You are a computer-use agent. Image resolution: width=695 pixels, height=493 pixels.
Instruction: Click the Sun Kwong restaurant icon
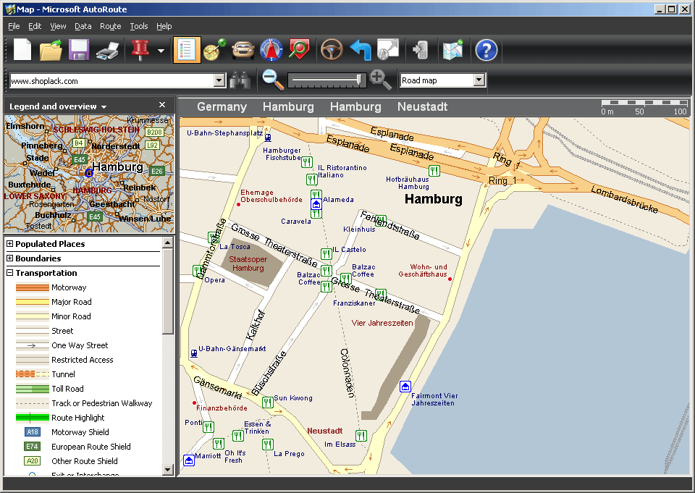coord(267,402)
